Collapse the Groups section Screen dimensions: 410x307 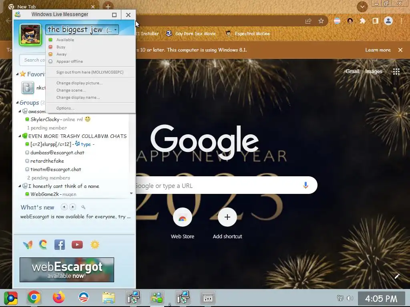tap(17, 103)
